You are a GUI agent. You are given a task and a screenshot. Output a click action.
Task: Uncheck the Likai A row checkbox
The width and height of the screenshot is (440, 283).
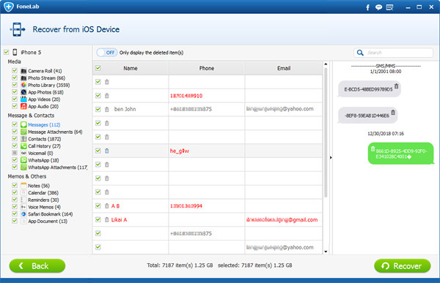(98, 219)
